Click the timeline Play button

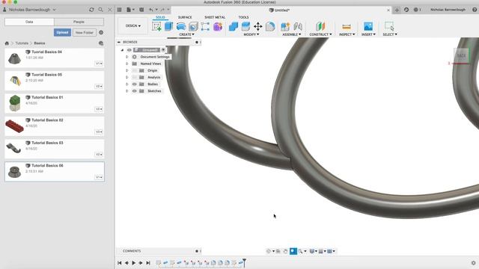(133, 263)
